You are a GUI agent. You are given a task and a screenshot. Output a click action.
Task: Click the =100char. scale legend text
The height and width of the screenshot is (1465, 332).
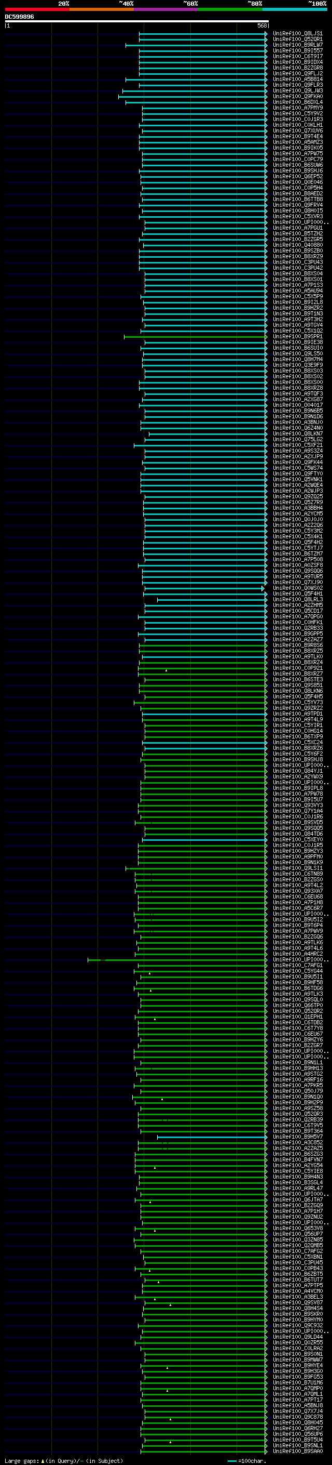pyautogui.click(x=252, y=1461)
